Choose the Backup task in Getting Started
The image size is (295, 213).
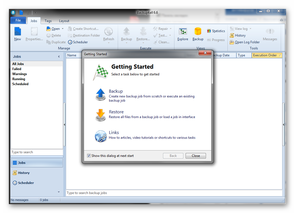coord(145,95)
